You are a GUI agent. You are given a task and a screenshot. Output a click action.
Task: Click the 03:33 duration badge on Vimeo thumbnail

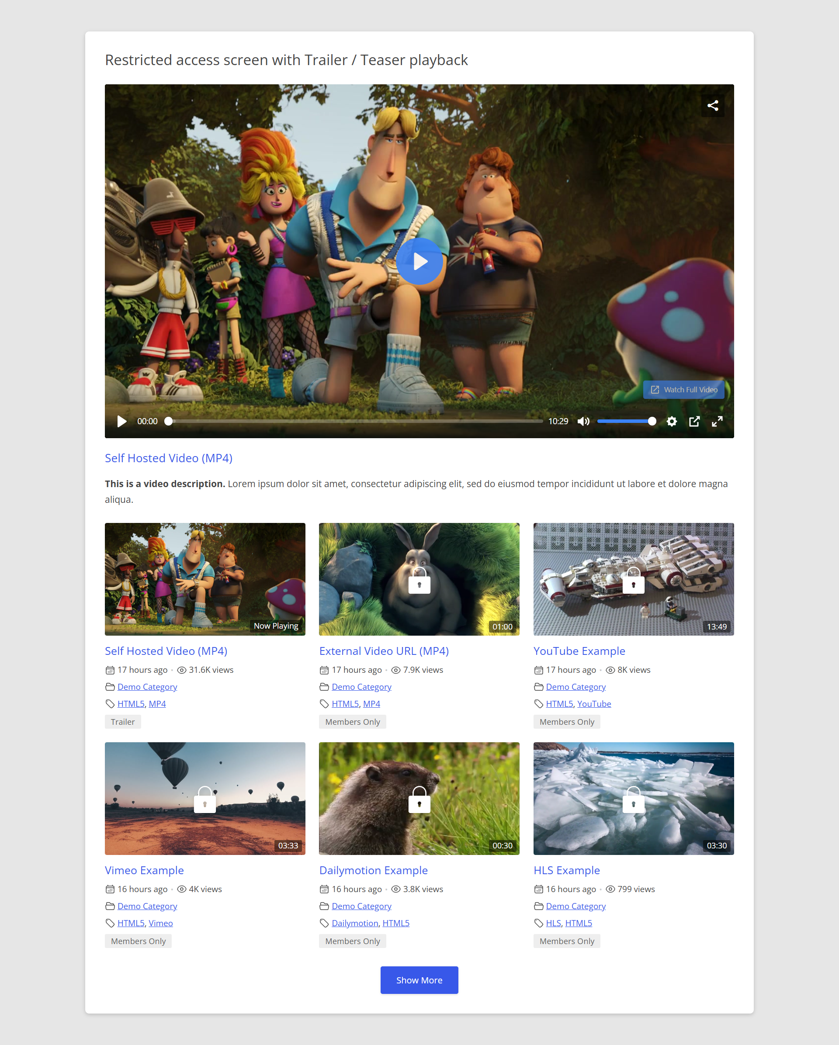(x=288, y=846)
